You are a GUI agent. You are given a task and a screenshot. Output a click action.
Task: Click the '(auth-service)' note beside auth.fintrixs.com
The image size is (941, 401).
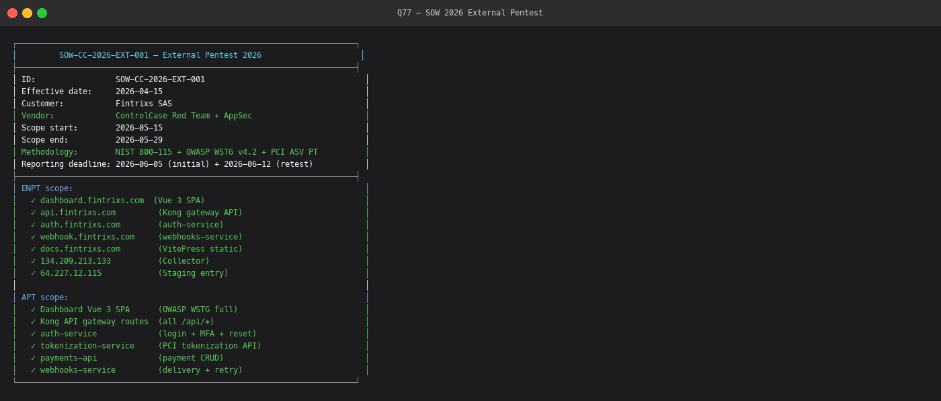pyautogui.click(x=191, y=225)
